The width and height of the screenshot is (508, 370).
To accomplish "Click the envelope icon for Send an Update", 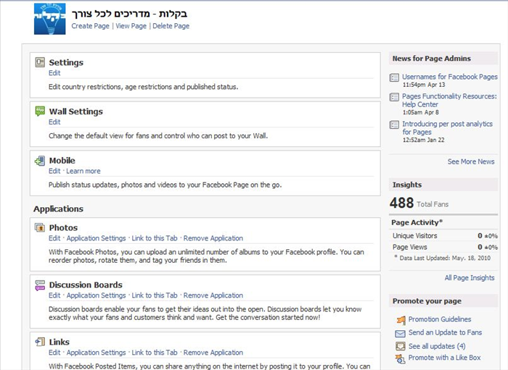I will 401,334.
